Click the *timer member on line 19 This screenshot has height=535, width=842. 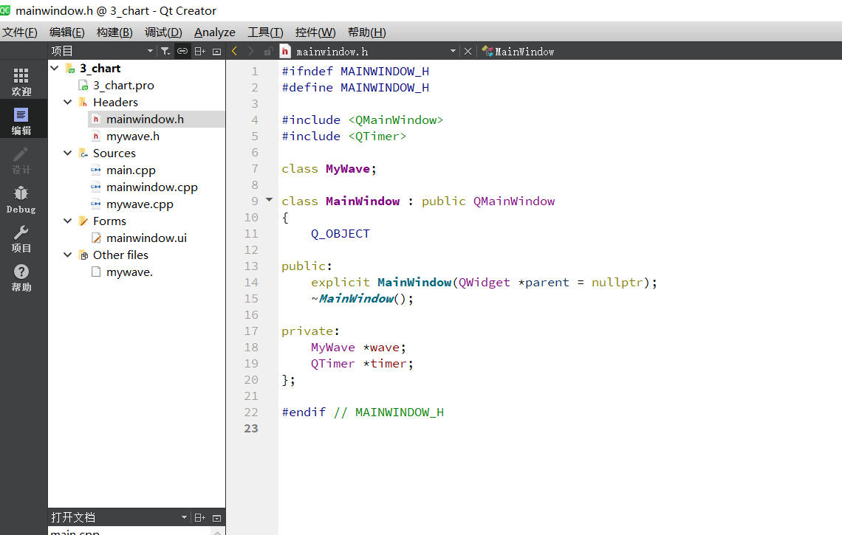click(385, 363)
